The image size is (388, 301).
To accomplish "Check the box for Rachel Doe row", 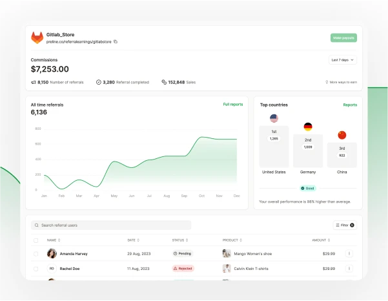I will [36, 268].
